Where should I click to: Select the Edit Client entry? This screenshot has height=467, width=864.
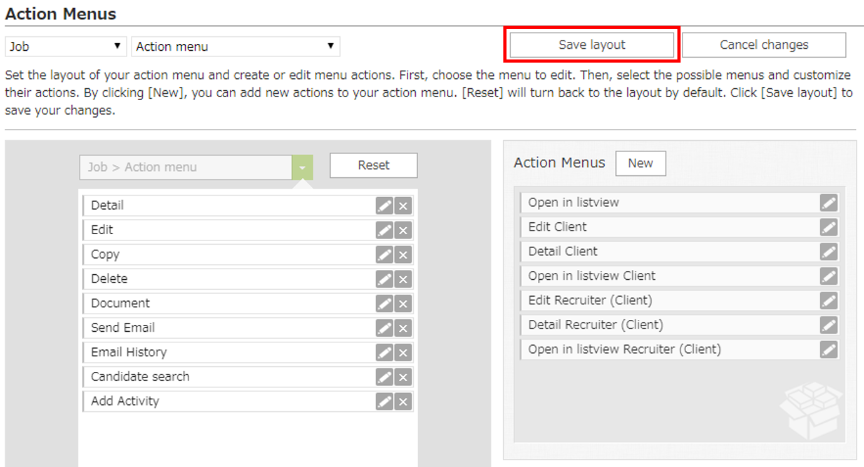point(664,227)
